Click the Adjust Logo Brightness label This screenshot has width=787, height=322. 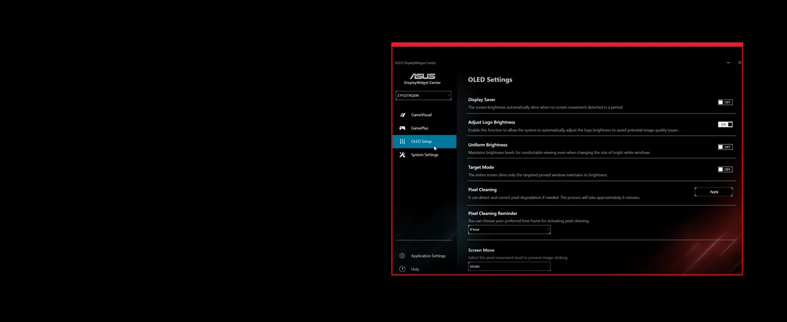[x=491, y=122]
